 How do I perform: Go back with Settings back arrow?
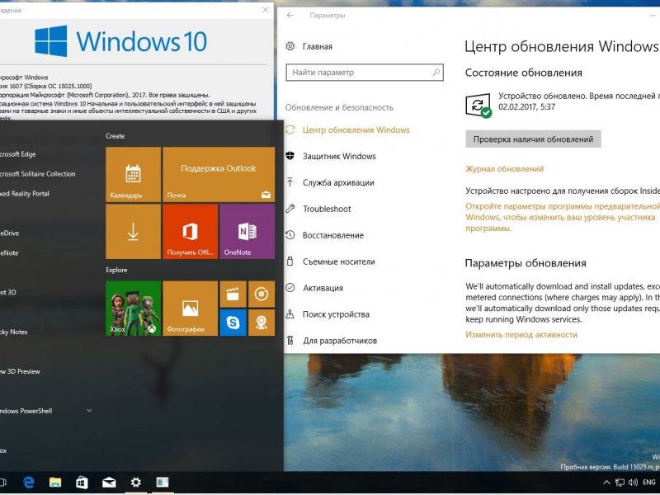[x=290, y=15]
